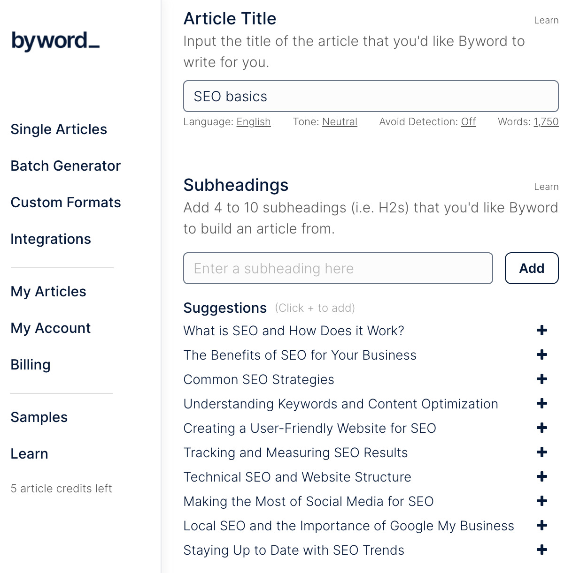Toggle the Tone setting from Neutral

(x=339, y=121)
